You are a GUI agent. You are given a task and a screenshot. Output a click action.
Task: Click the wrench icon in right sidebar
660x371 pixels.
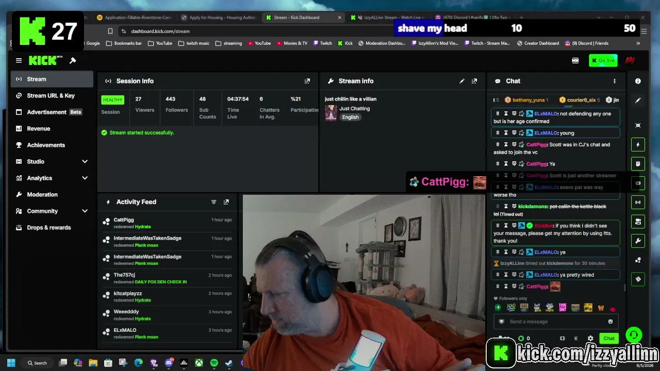(x=638, y=241)
